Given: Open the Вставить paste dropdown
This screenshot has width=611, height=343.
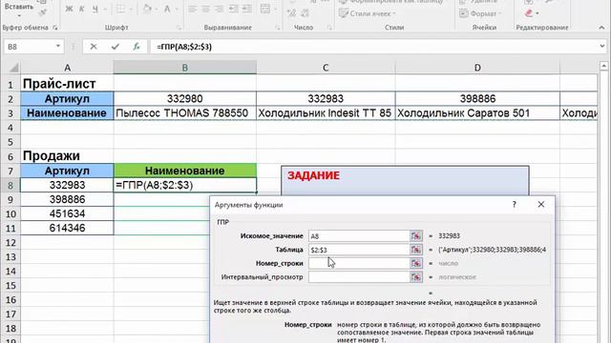Looking at the screenshot, I should (19, 16).
